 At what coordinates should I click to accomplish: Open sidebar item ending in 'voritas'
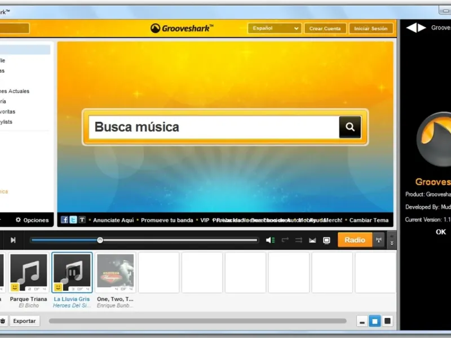tap(8, 112)
